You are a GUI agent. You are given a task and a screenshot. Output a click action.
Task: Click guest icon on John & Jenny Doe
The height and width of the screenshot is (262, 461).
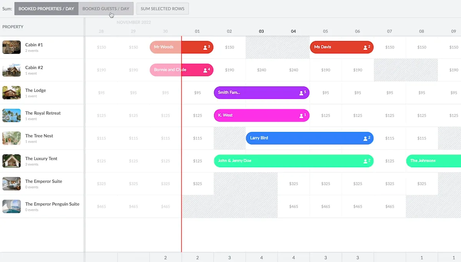coord(365,161)
